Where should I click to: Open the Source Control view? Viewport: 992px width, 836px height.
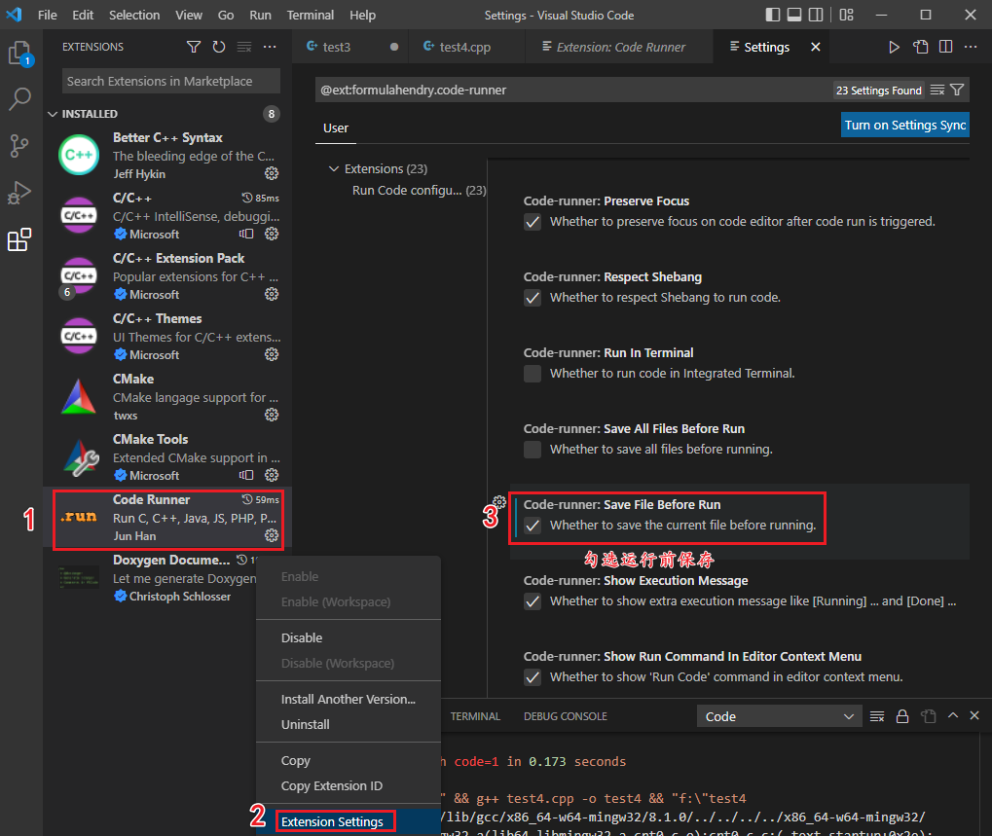19,146
